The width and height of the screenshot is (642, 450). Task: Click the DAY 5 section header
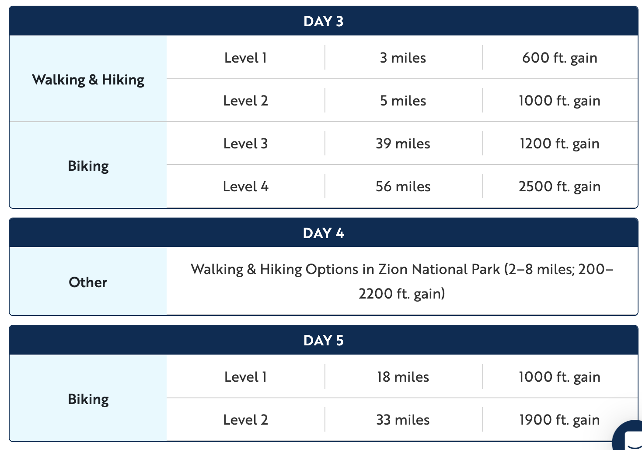[323, 340]
